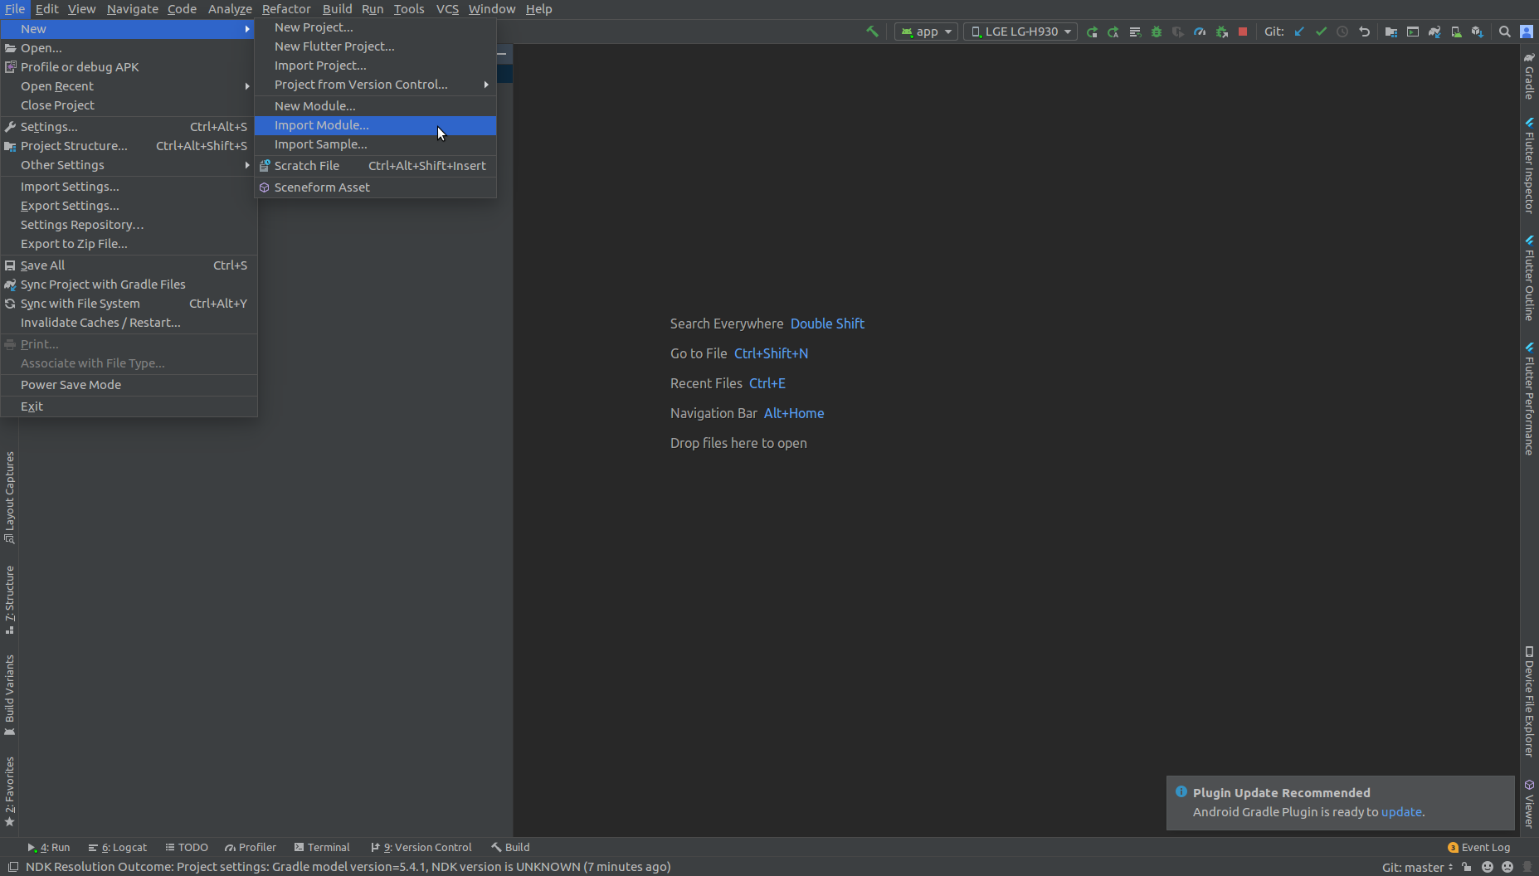Select New Module... menu item
The width and height of the screenshot is (1539, 876).
tap(375, 106)
